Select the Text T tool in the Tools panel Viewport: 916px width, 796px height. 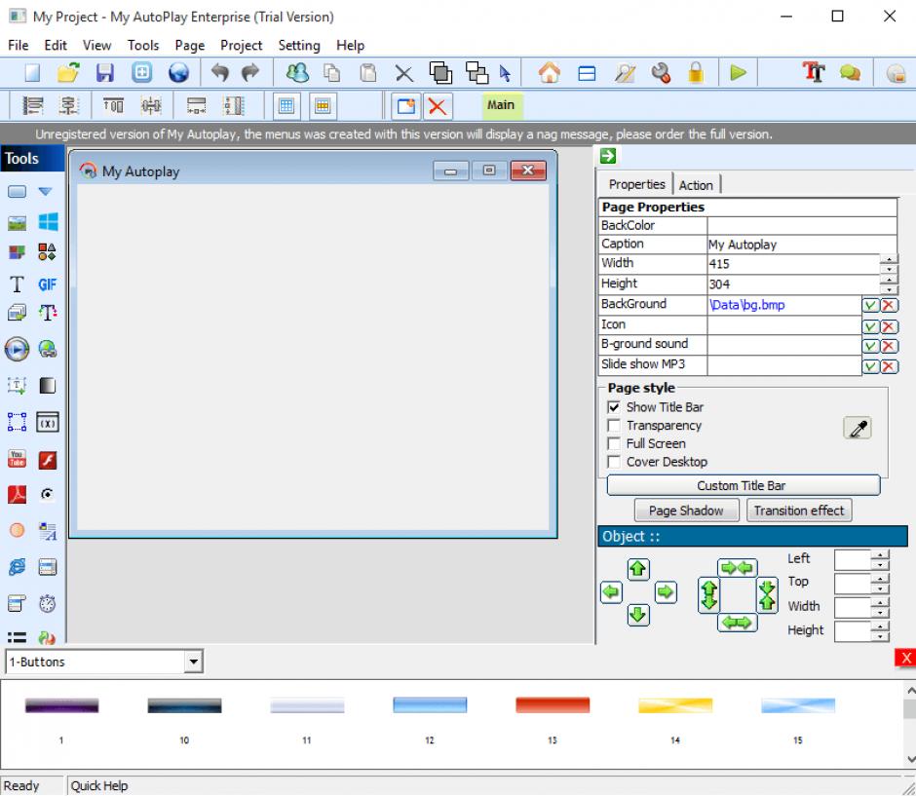click(17, 284)
